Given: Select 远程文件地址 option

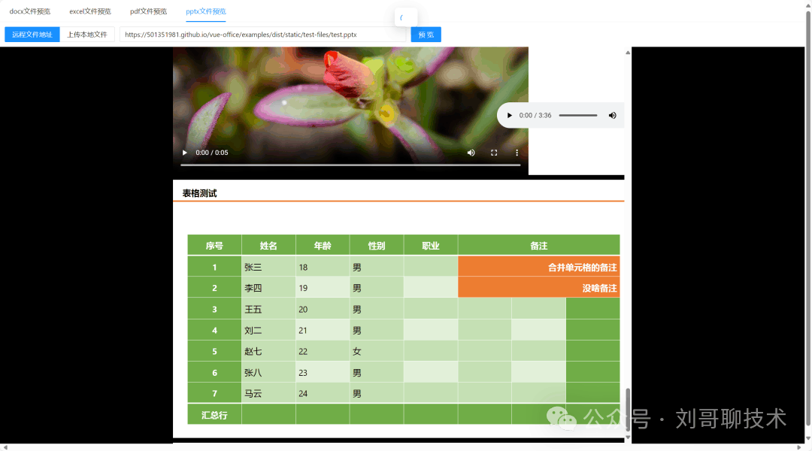Looking at the screenshot, I should coord(32,35).
